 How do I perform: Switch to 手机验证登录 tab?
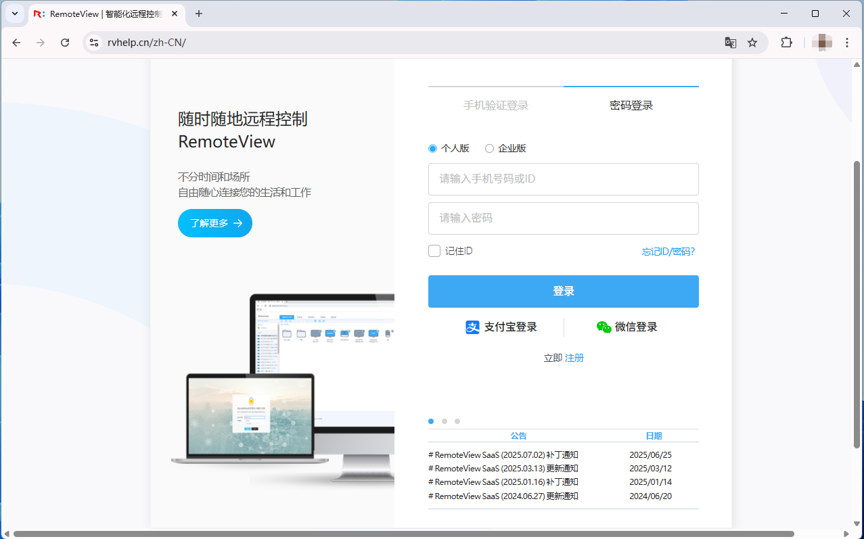point(496,106)
